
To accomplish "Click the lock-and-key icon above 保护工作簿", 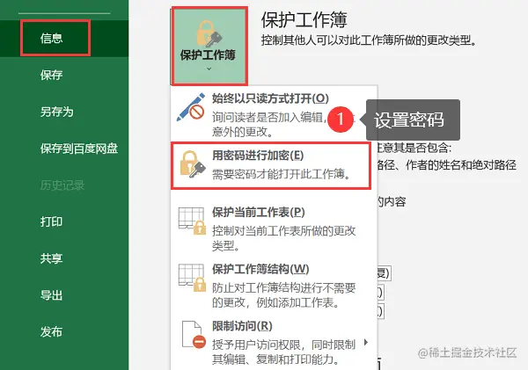I will point(209,33).
